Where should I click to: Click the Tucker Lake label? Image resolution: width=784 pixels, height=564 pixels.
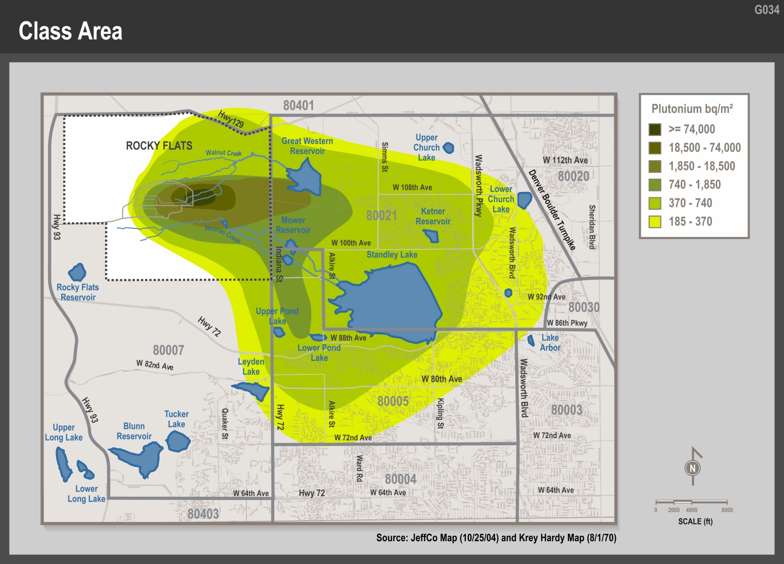(x=176, y=419)
